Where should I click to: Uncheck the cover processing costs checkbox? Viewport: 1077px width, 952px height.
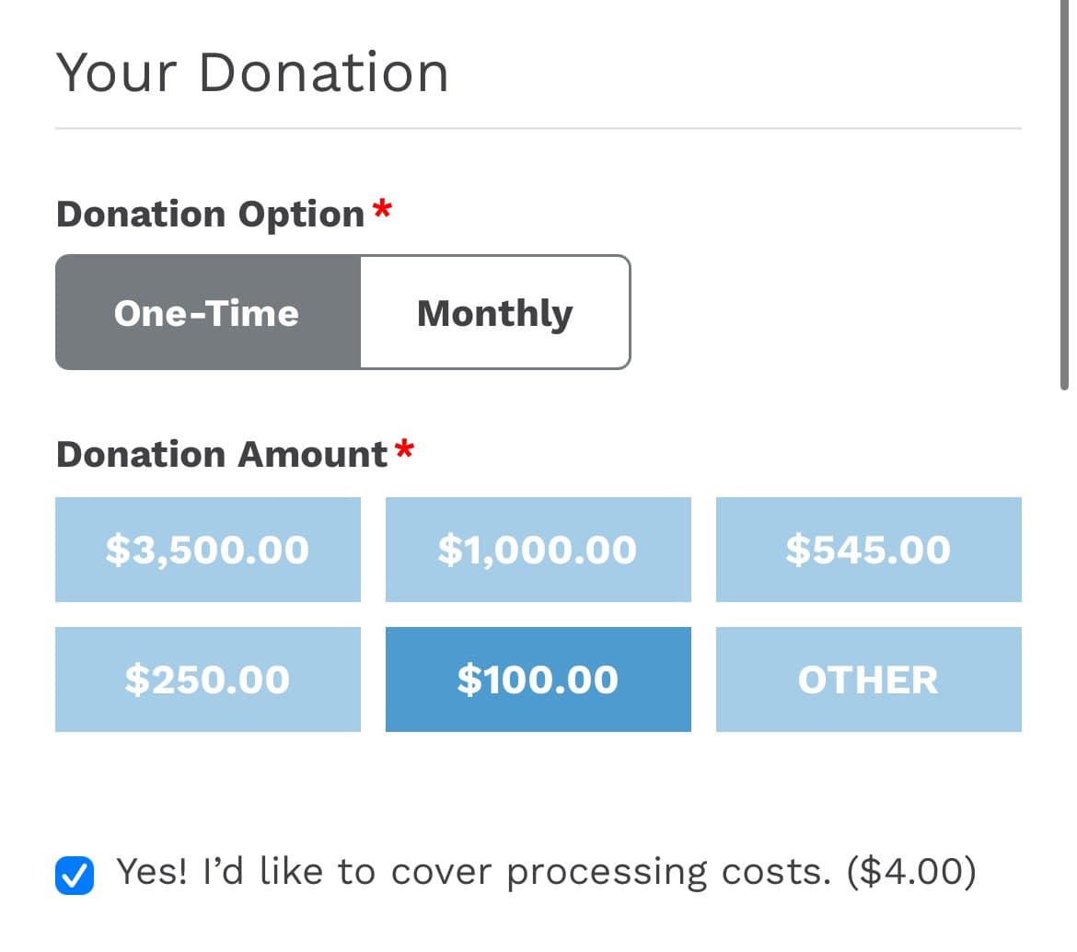[75, 876]
